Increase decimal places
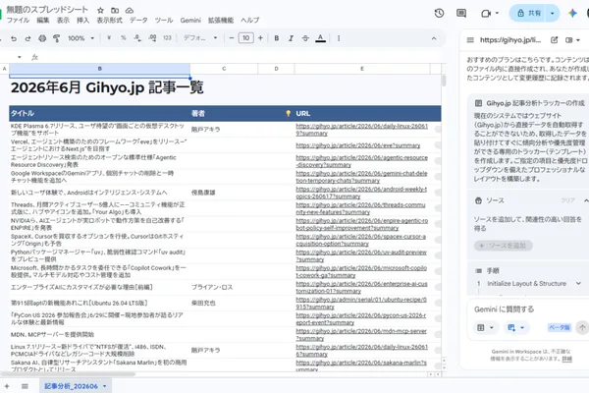The height and width of the screenshot is (393, 589). [x=152, y=38]
